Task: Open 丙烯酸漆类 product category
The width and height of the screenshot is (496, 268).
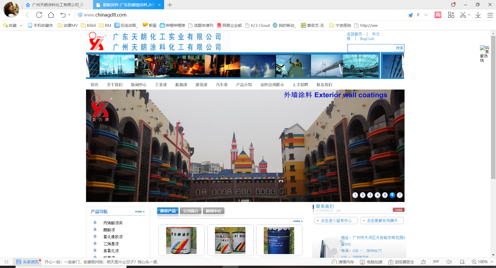Action: [x=113, y=223]
